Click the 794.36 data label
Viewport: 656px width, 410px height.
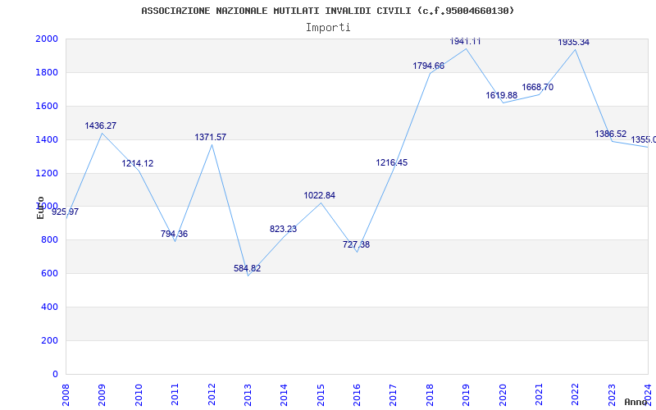[x=174, y=234]
